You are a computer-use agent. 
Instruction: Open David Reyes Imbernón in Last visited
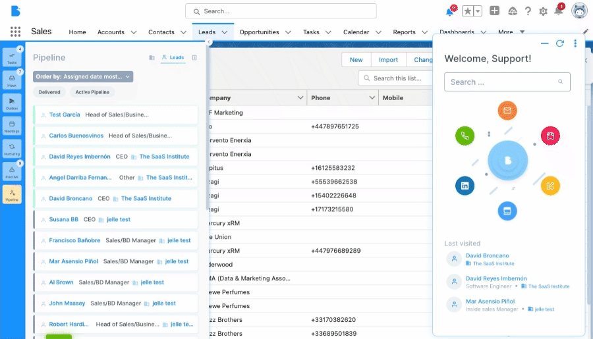click(496, 278)
